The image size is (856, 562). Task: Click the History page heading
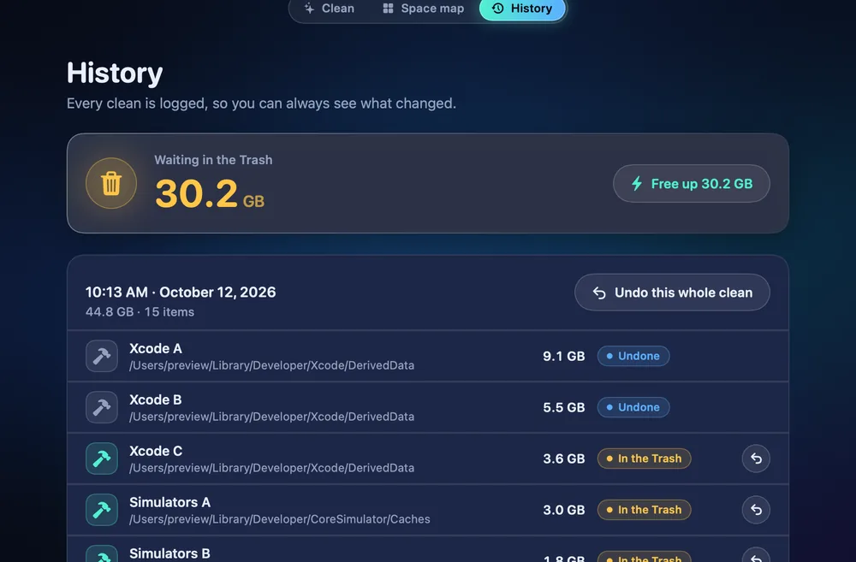coord(115,73)
